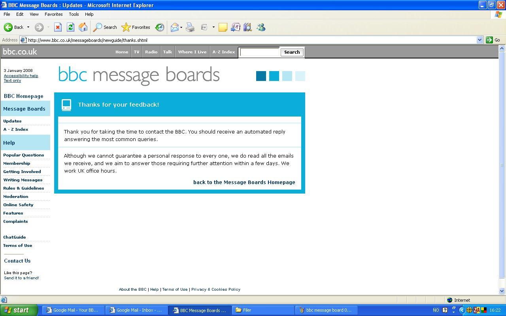506x316 pixels.
Task: Open the Online Safety link
Action: tap(18, 205)
